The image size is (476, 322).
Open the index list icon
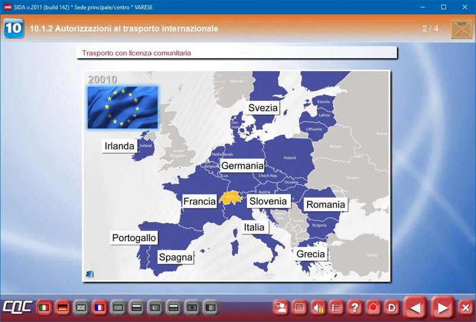[x=337, y=308]
